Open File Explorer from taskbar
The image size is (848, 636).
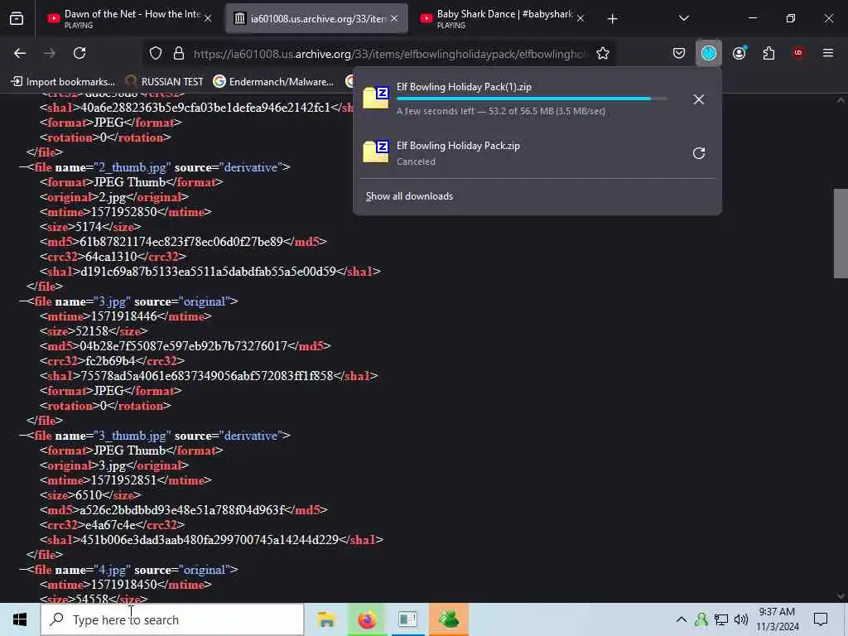[326, 619]
